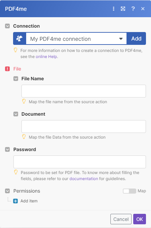Close the PDF4me dialog with X

(143, 9)
